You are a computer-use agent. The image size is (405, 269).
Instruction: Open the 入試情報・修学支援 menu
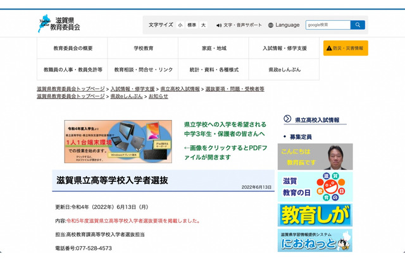pyautogui.click(x=284, y=48)
